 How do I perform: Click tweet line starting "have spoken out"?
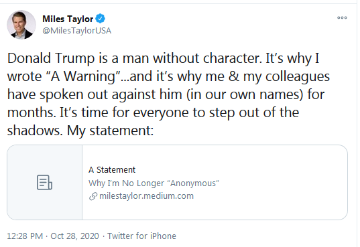(166, 94)
